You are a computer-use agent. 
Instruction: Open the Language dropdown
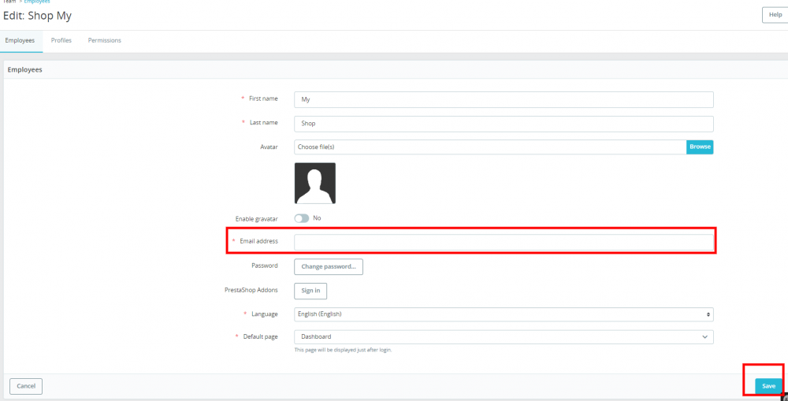click(x=504, y=314)
